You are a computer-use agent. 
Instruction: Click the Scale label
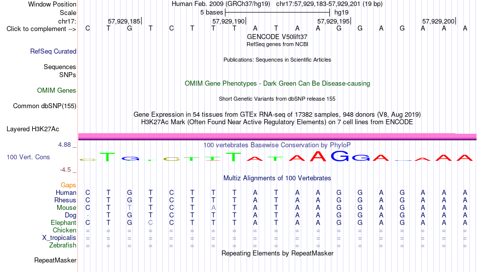[68, 13]
